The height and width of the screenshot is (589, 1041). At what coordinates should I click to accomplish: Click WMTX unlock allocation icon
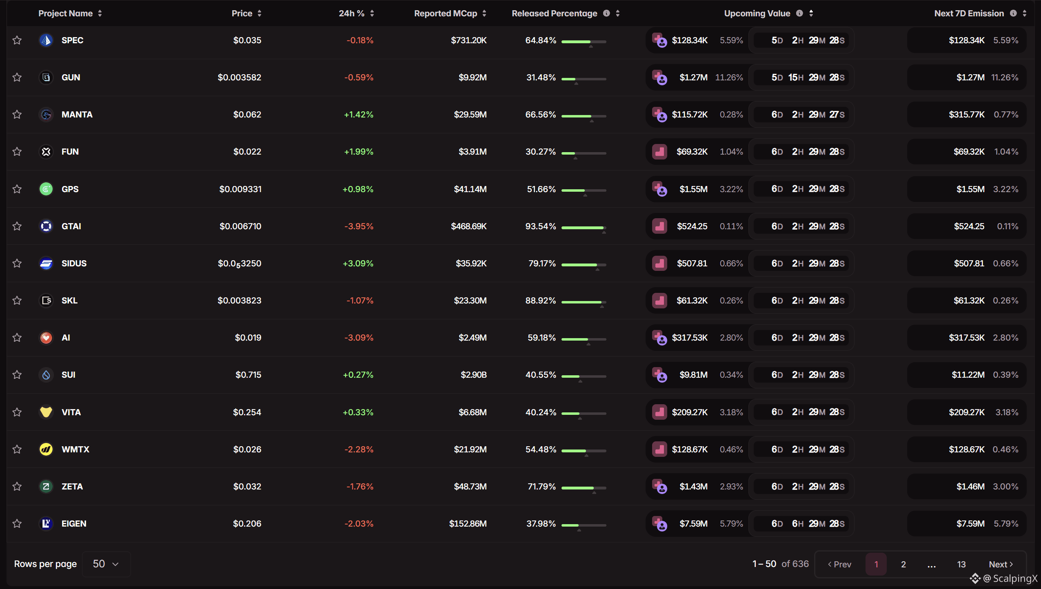659,449
